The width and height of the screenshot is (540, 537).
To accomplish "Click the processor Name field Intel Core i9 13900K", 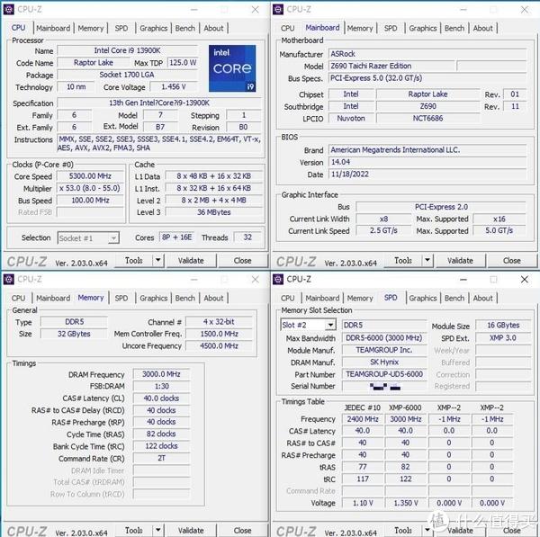I will tap(127, 50).
